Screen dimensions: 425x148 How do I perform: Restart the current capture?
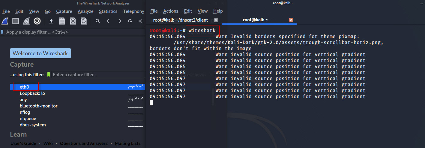26,21
